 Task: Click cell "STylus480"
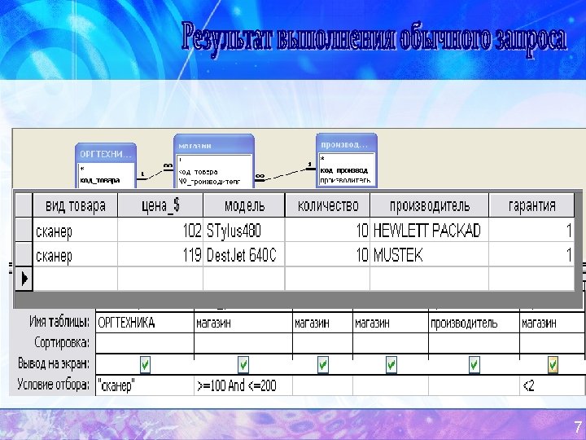pos(244,230)
